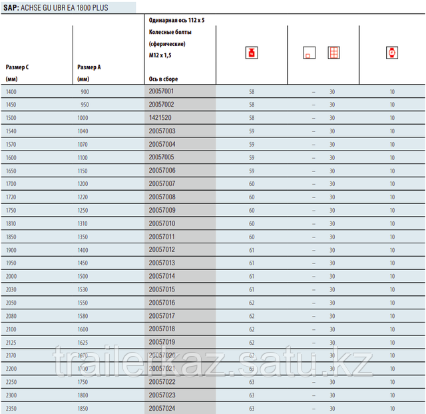The image size is (426, 414).
Task: Click the 'Размер A' column header
Action: pos(89,67)
